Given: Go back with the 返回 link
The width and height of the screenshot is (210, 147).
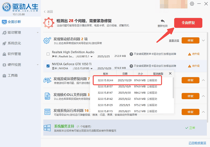Looking at the screenshot, I should tap(48, 12).
